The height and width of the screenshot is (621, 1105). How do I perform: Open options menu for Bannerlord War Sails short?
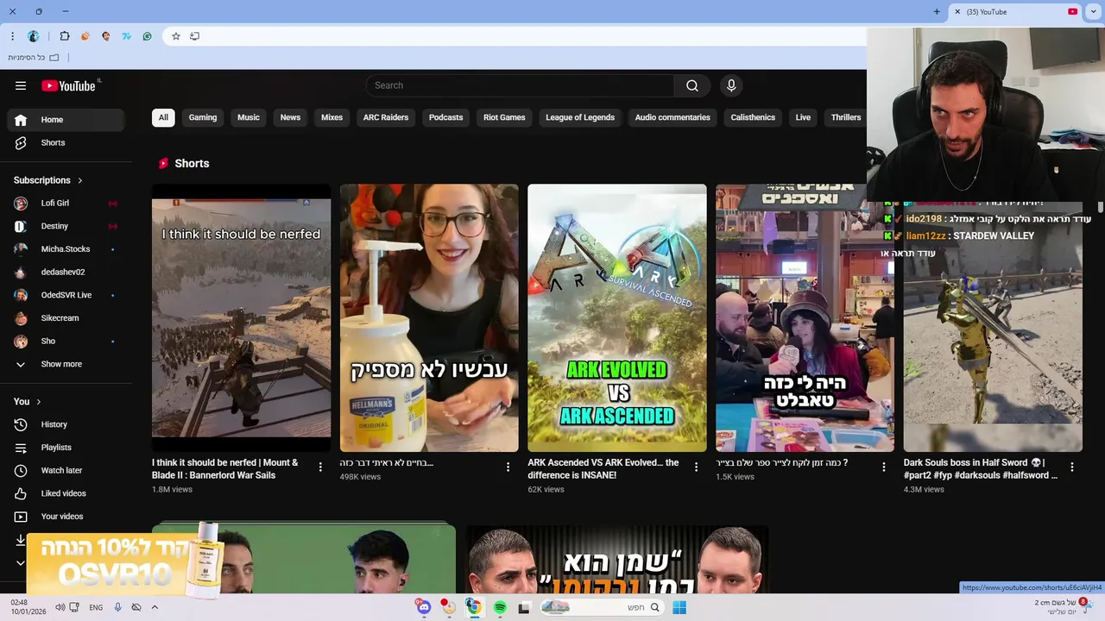click(x=320, y=467)
